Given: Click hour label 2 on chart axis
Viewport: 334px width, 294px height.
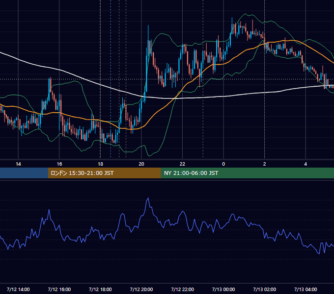Looking at the screenshot, I should click(x=265, y=164).
